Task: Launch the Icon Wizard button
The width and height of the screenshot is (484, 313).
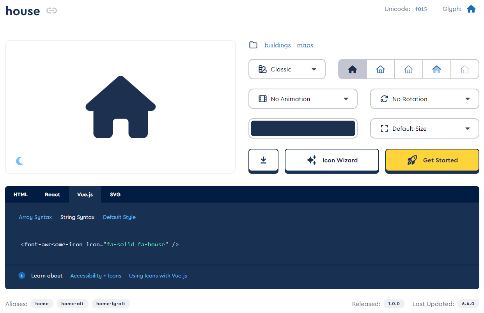Action: [332, 160]
